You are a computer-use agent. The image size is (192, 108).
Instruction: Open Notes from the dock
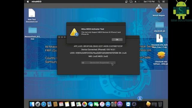(x=67, y=104)
